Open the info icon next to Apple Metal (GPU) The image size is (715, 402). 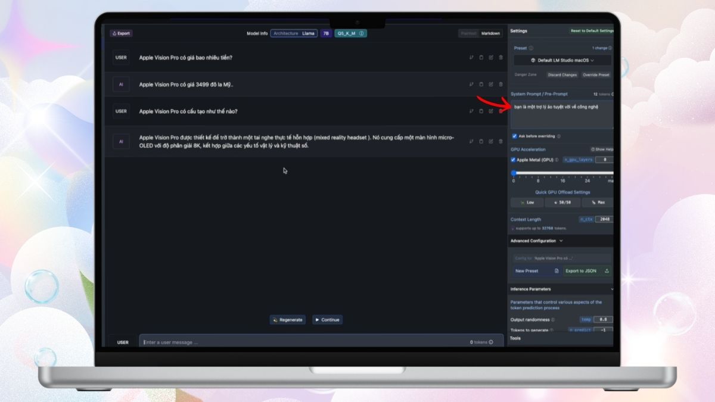point(557,160)
